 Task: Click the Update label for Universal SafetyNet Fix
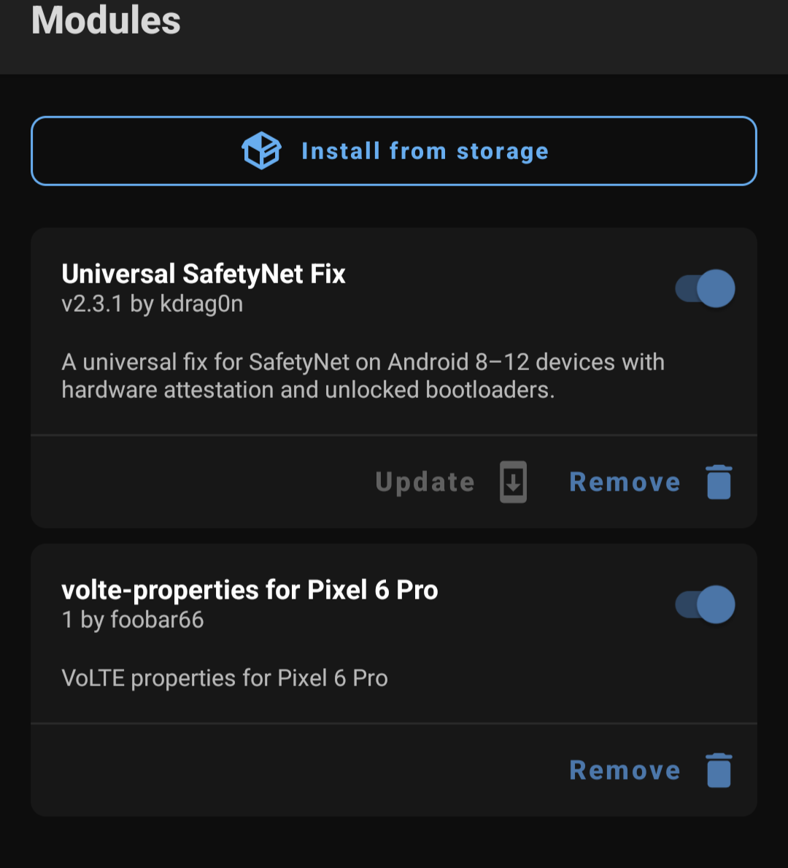[x=425, y=482]
